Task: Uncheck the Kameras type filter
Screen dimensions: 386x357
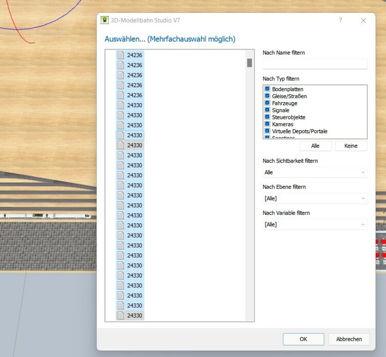Action: click(268, 124)
